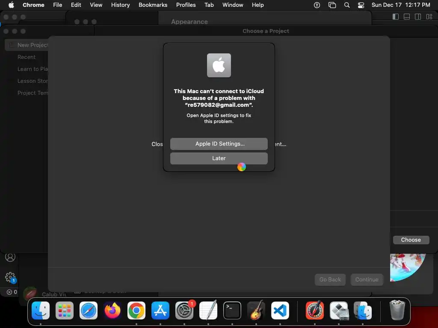Open the File menu
Viewport: 438px width, 328px height.
[x=58, y=5]
